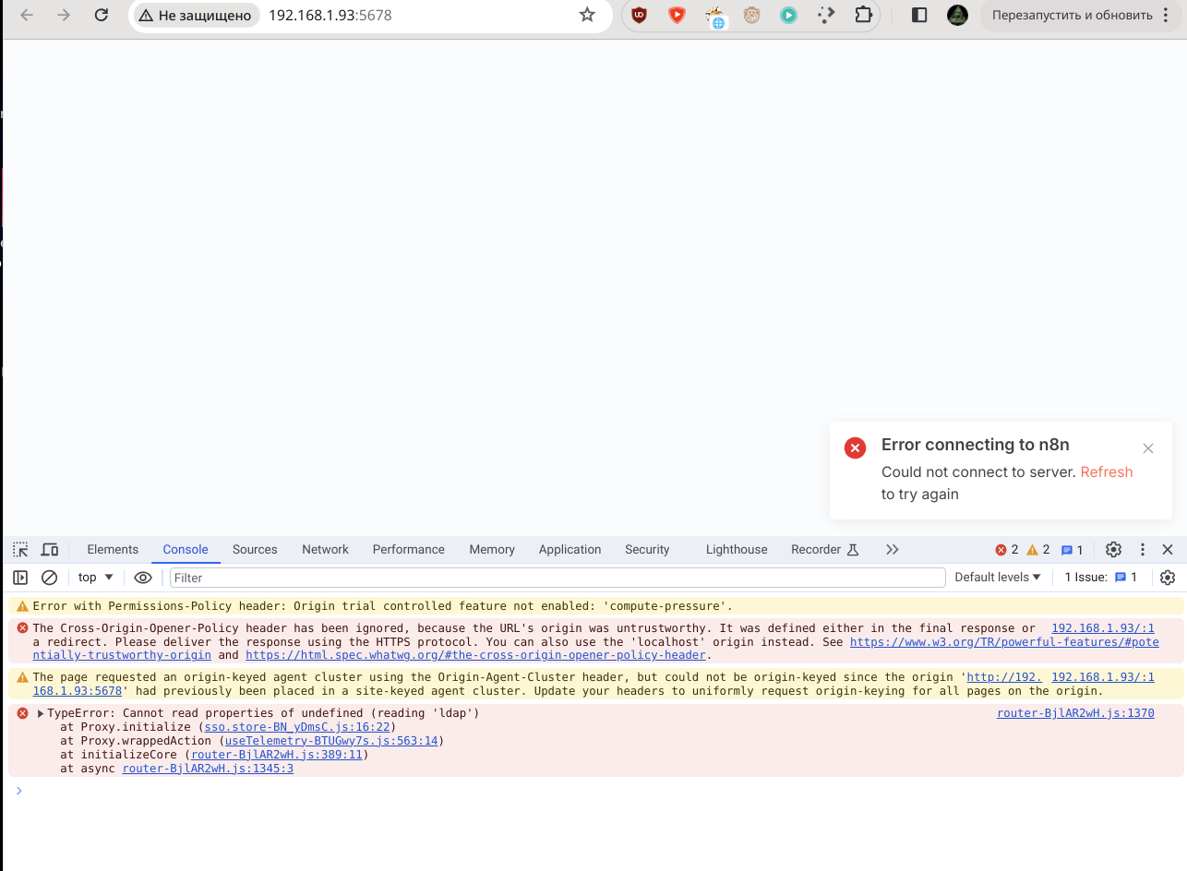The height and width of the screenshot is (871, 1187).
Task: Open console settings gear
Action: pos(1168,578)
